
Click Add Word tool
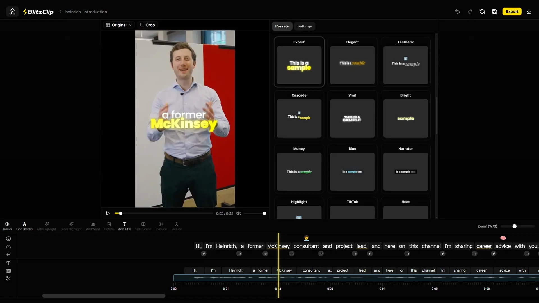[x=93, y=226]
